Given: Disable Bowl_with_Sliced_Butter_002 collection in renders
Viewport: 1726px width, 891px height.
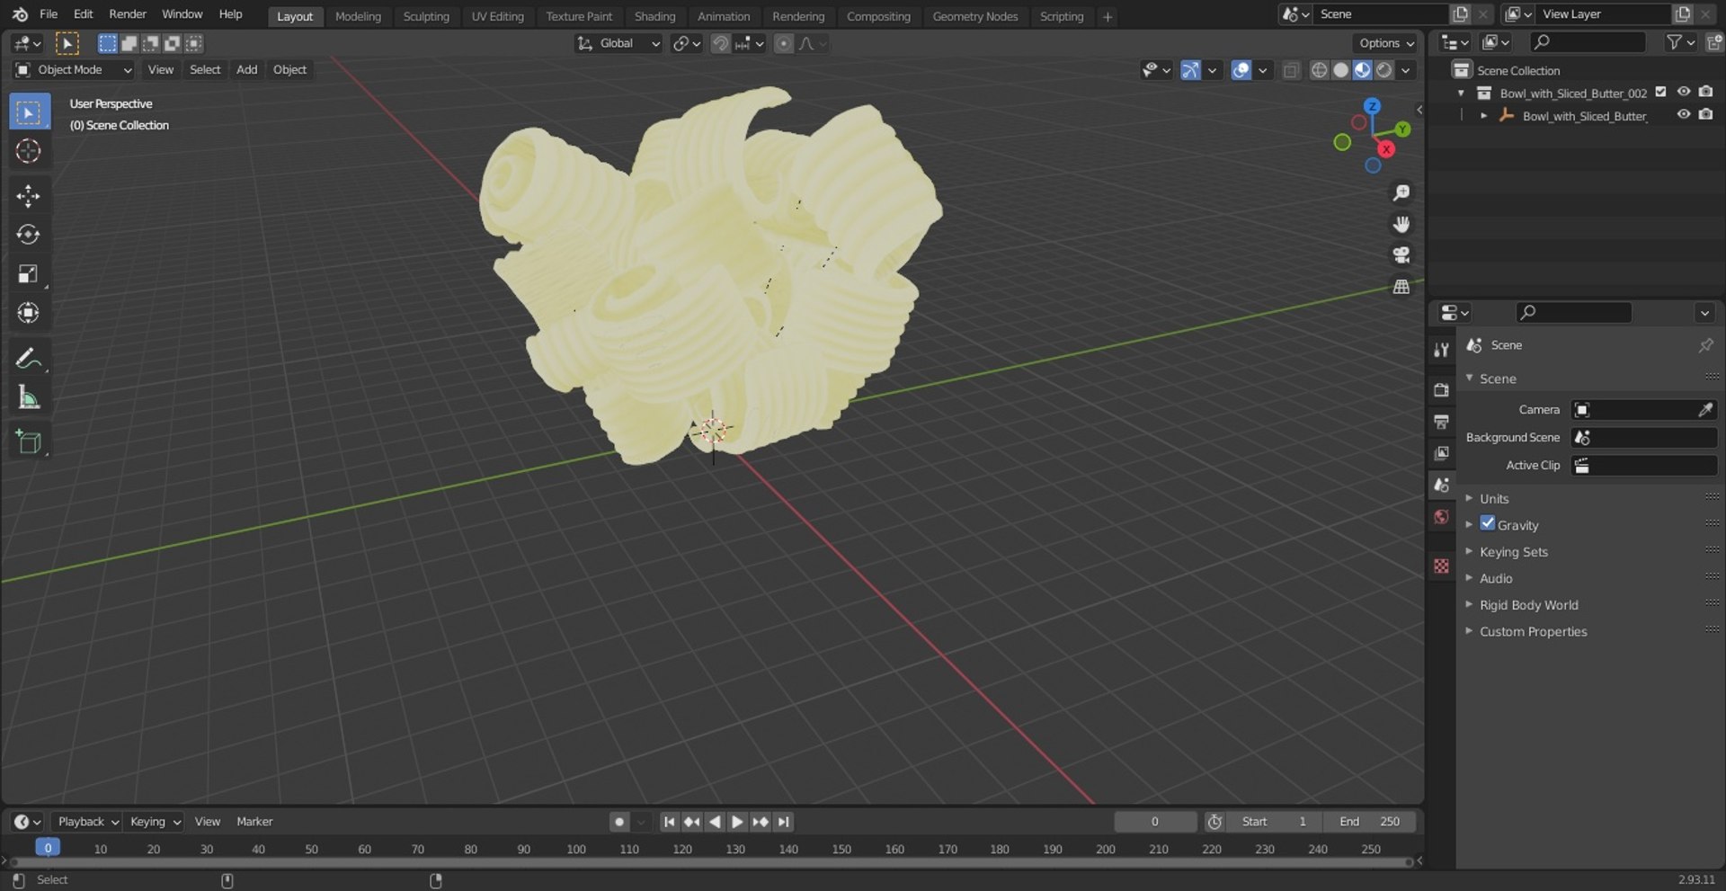Looking at the screenshot, I should [1705, 92].
